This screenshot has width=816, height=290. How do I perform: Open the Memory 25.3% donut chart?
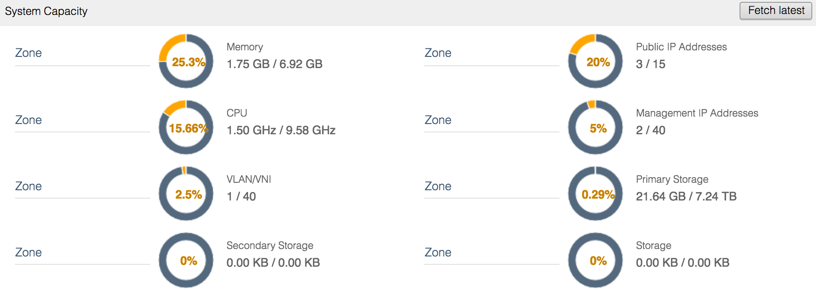pos(186,61)
